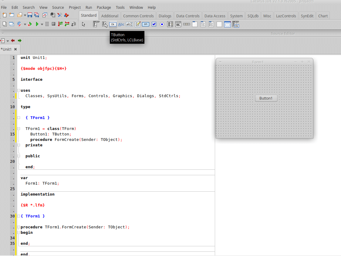Switch to the Common Controls palette tab
This screenshot has height=256, width=341.
tap(139, 16)
